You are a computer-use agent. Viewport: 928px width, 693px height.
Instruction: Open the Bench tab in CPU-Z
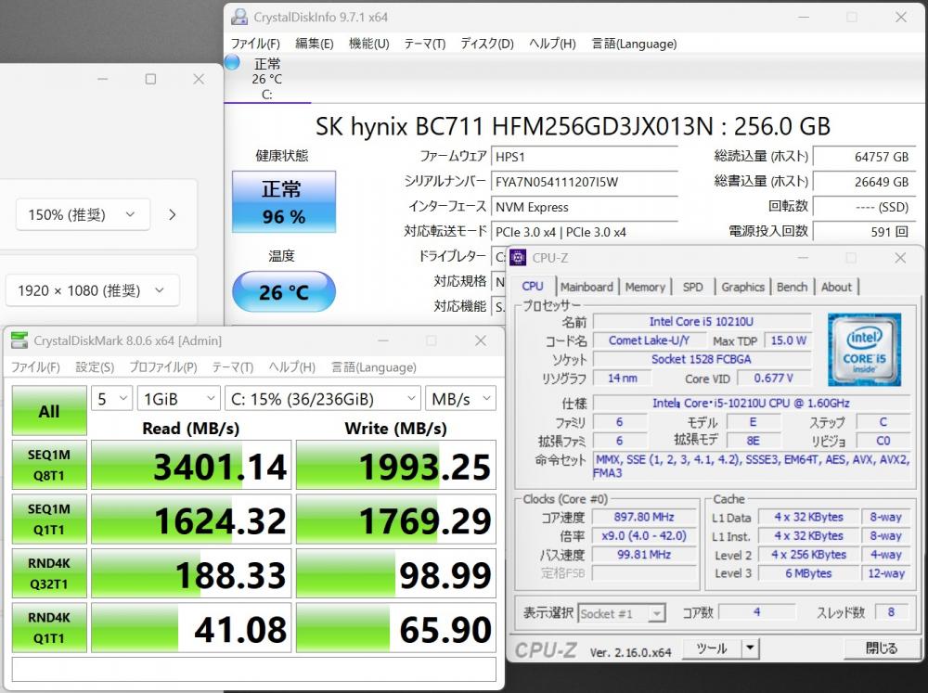pos(792,287)
